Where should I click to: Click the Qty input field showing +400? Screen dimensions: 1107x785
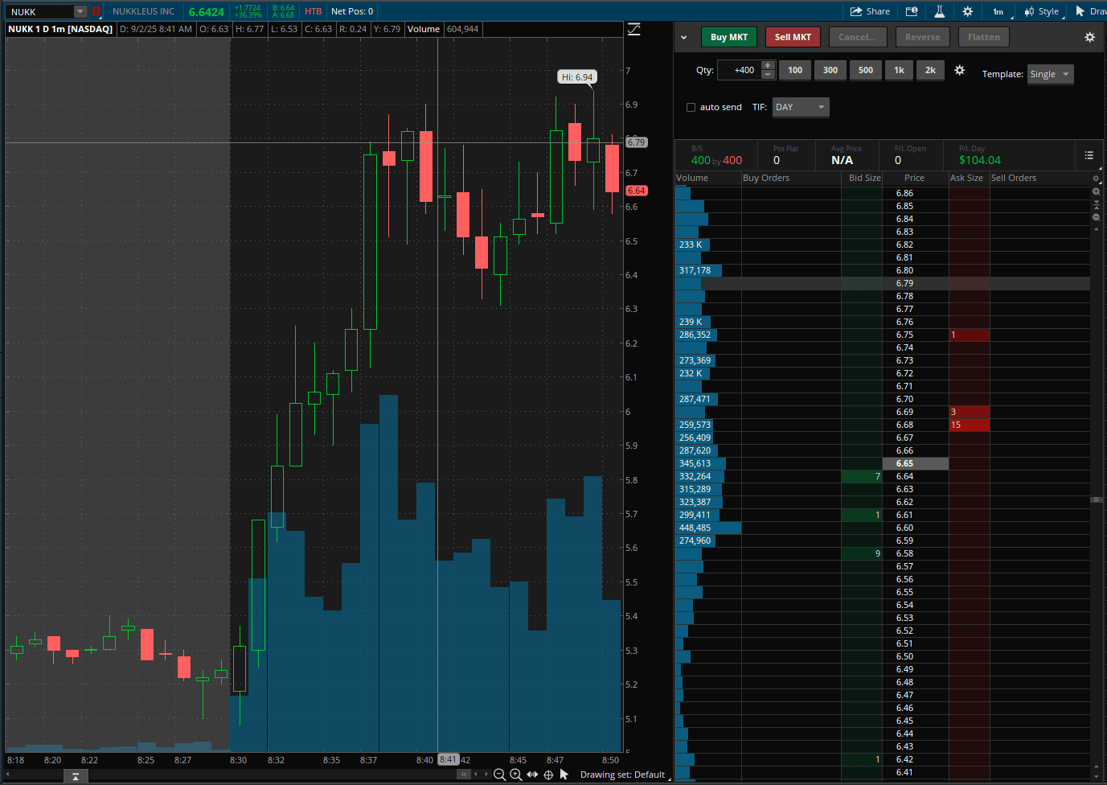(739, 70)
